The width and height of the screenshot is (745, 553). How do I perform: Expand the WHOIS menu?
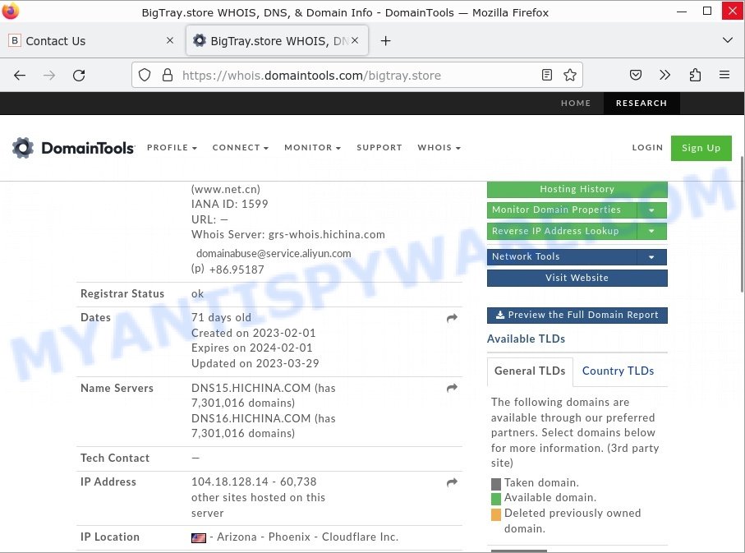coord(439,148)
